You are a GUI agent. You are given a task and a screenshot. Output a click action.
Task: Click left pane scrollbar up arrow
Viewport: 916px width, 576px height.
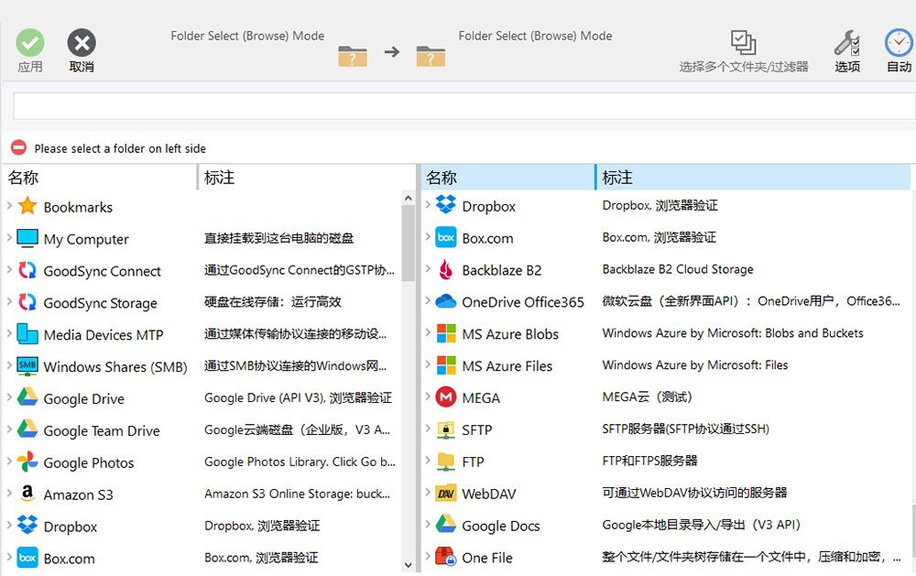(409, 199)
